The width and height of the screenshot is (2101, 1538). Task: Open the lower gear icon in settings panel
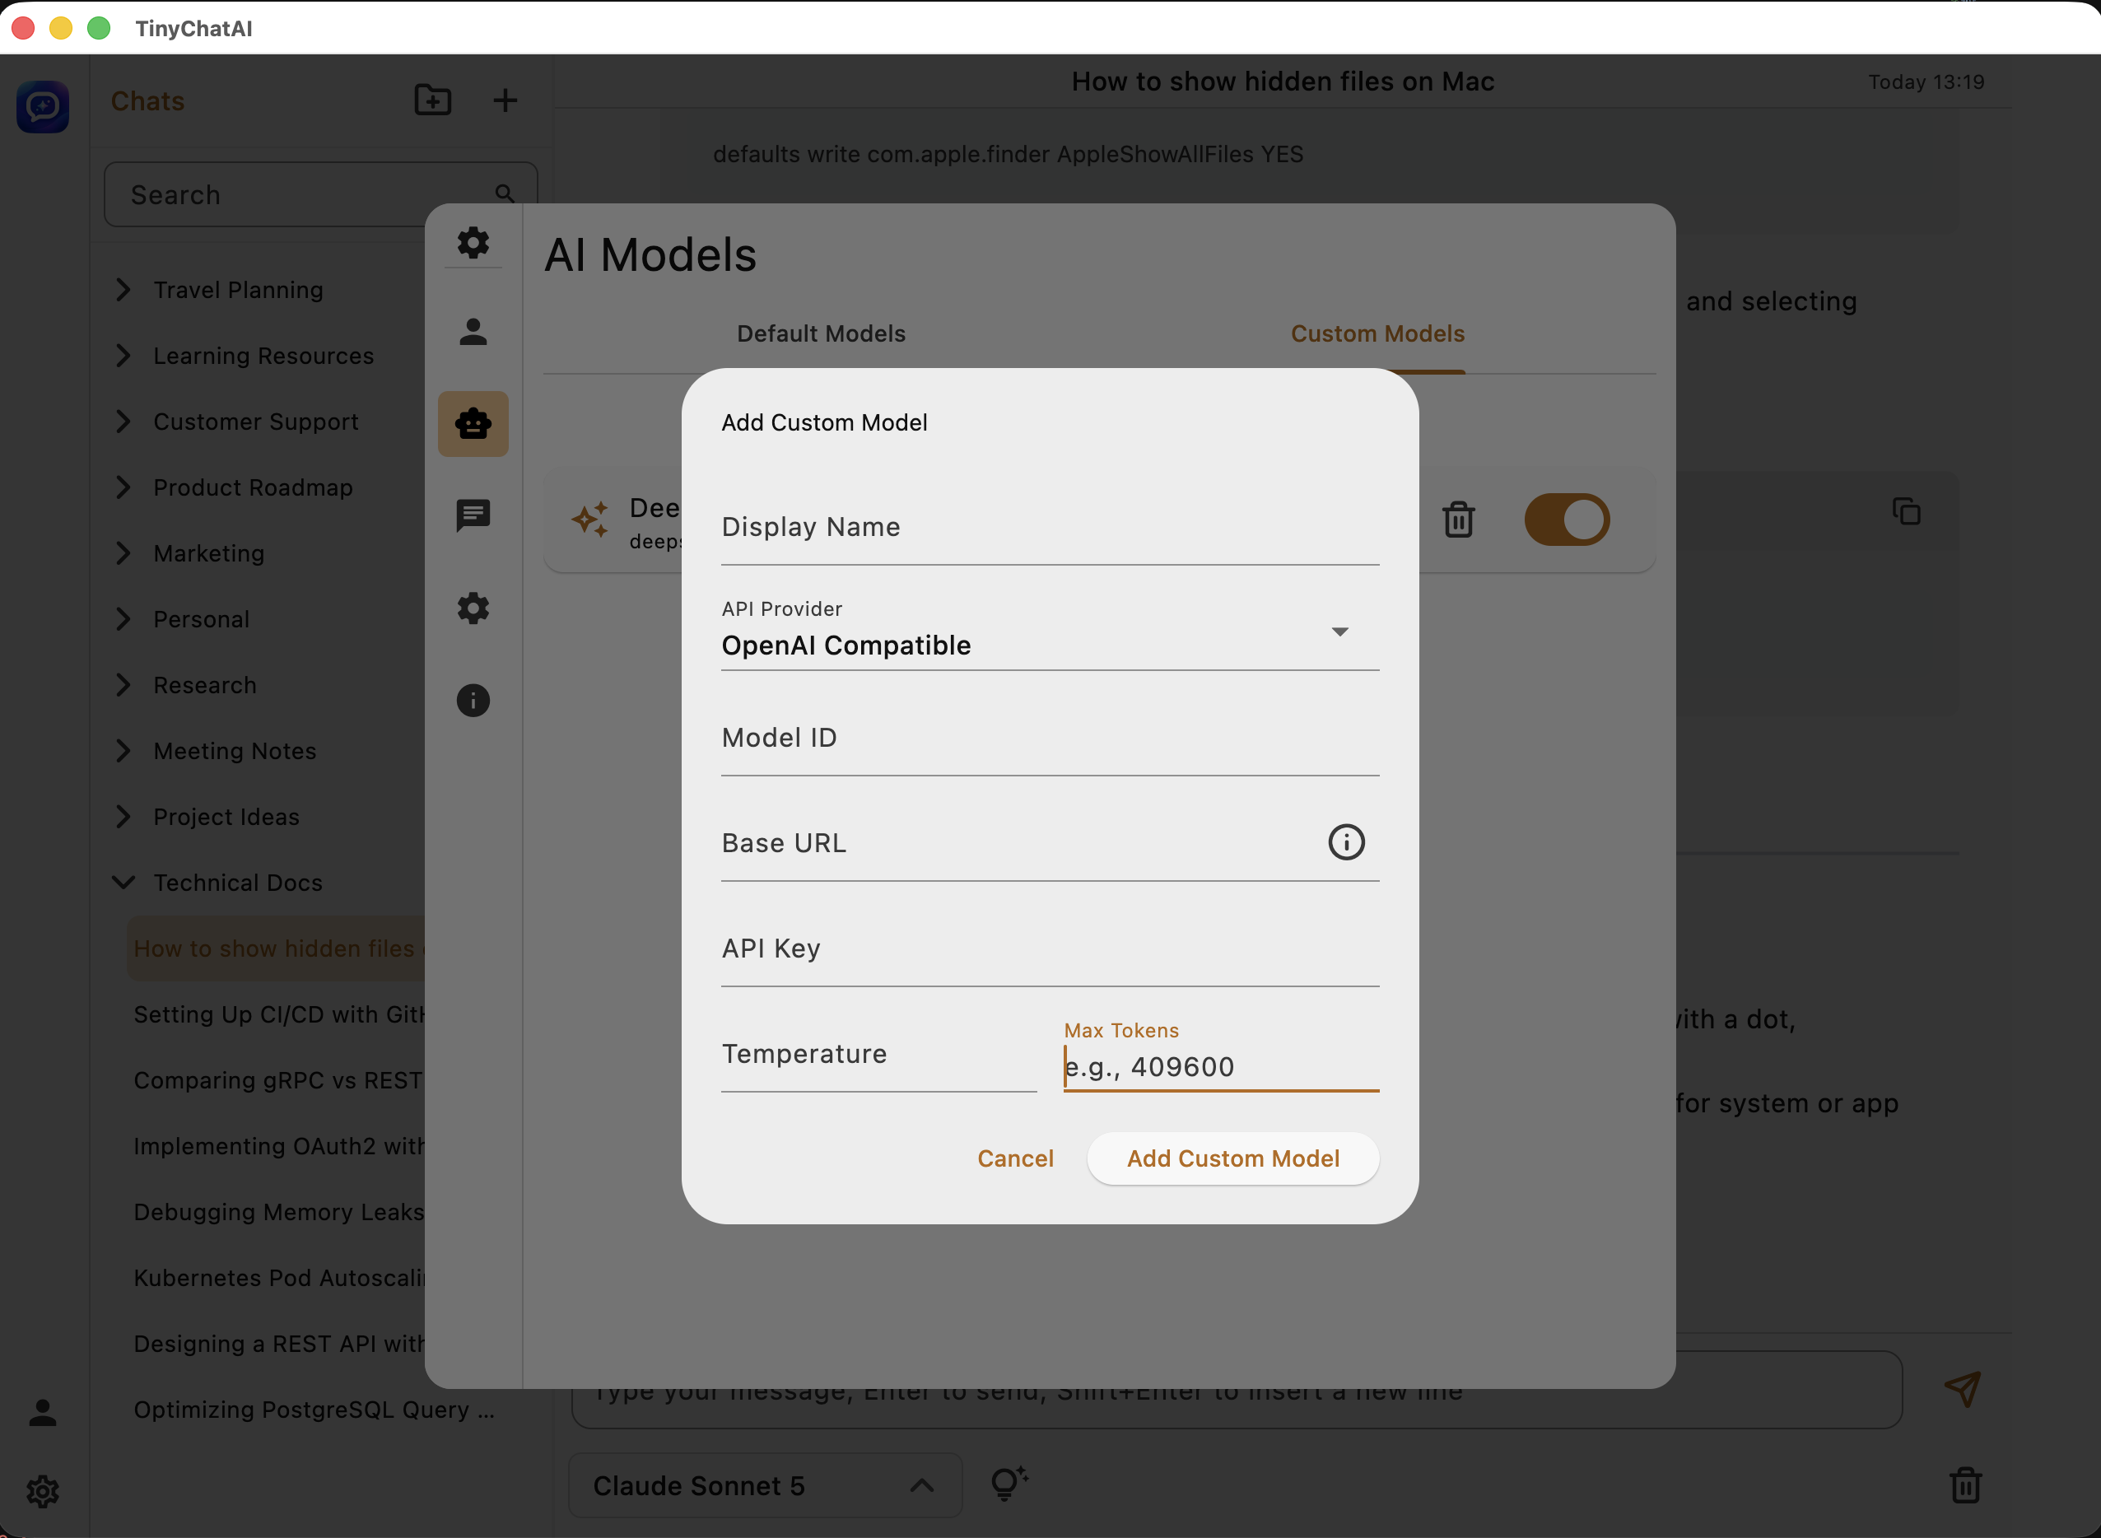[x=473, y=608]
